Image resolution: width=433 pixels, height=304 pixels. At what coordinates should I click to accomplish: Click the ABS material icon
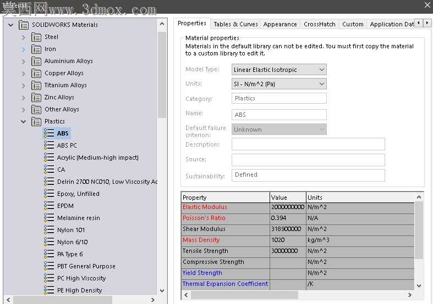tap(49, 133)
